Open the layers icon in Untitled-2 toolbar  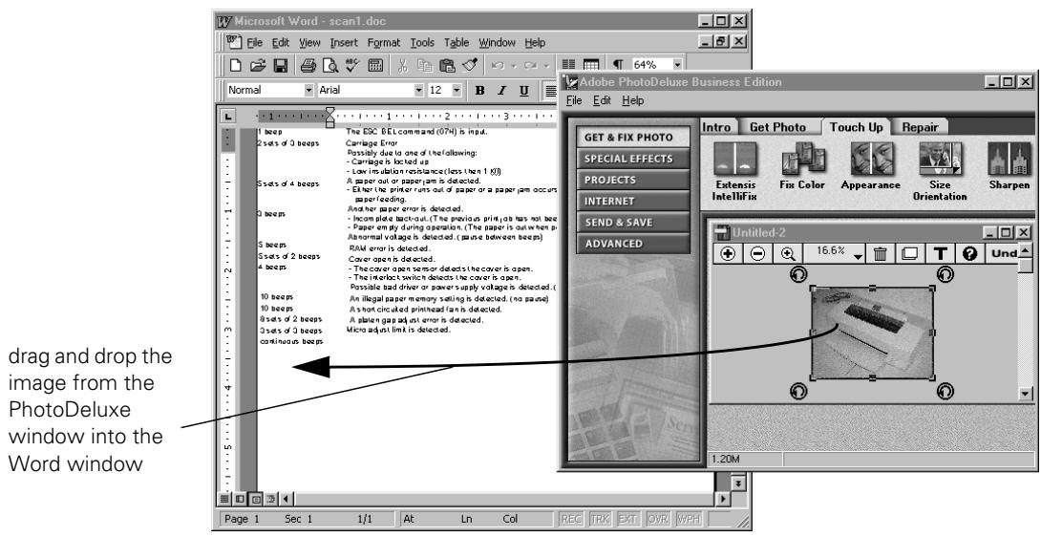click(909, 253)
